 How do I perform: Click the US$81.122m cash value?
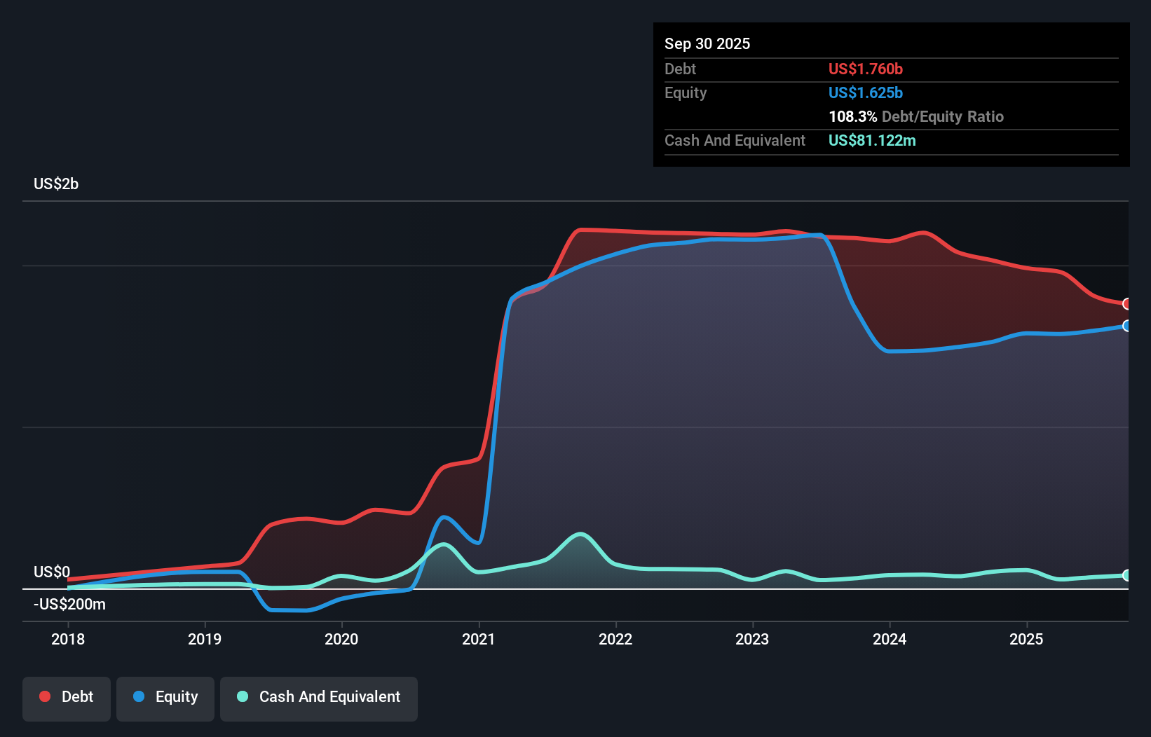click(x=872, y=141)
